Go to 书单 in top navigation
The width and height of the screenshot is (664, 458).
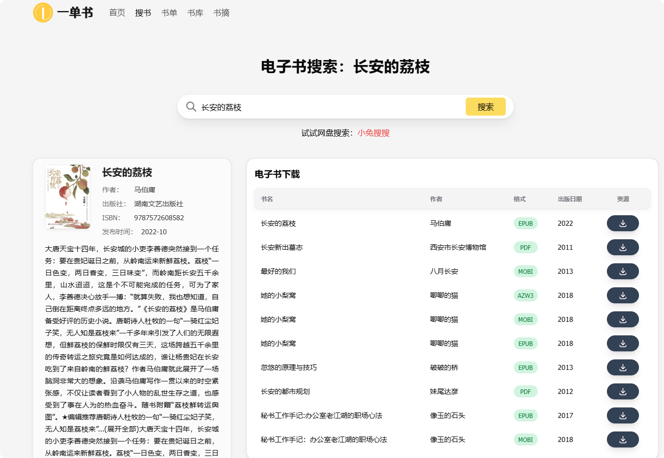pyautogui.click(x=169, y=13)
